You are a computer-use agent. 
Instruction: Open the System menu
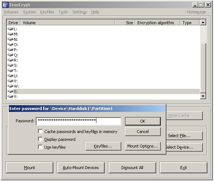coord(29,12)
